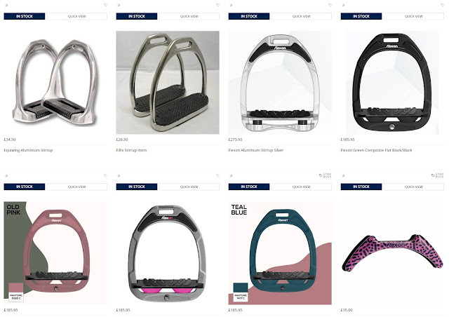Click In Stock label on Flexon Green Composite
Viewport: 449px width, 317px height.
coord(361,16)
